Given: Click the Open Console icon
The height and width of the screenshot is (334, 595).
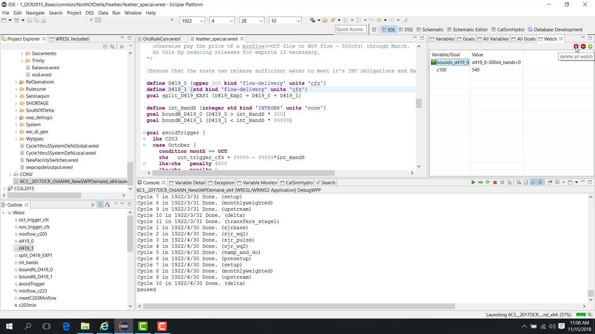Looking at the screenshot, I should pyautogui.click(x=570, y=182).
